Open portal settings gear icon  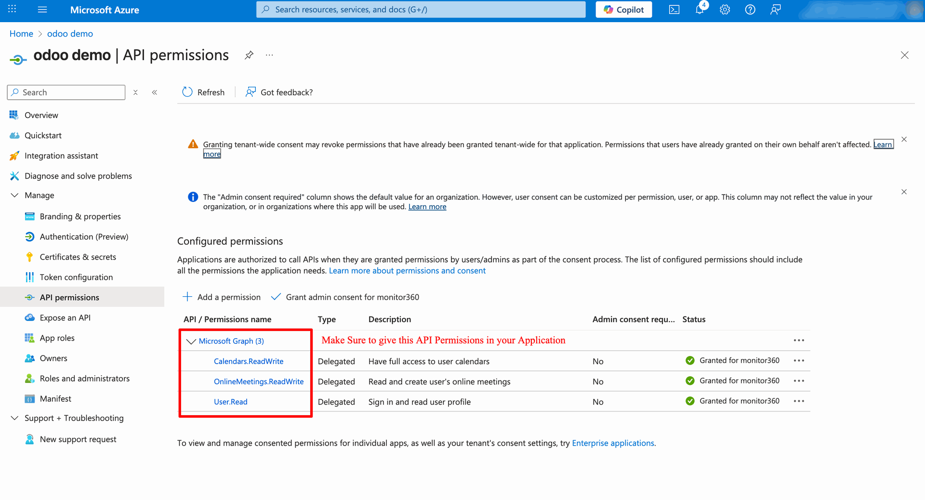tap(725, 10)
